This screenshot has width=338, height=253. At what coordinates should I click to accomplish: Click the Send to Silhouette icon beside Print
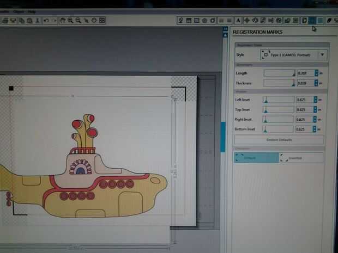click(x=14, y=21)
